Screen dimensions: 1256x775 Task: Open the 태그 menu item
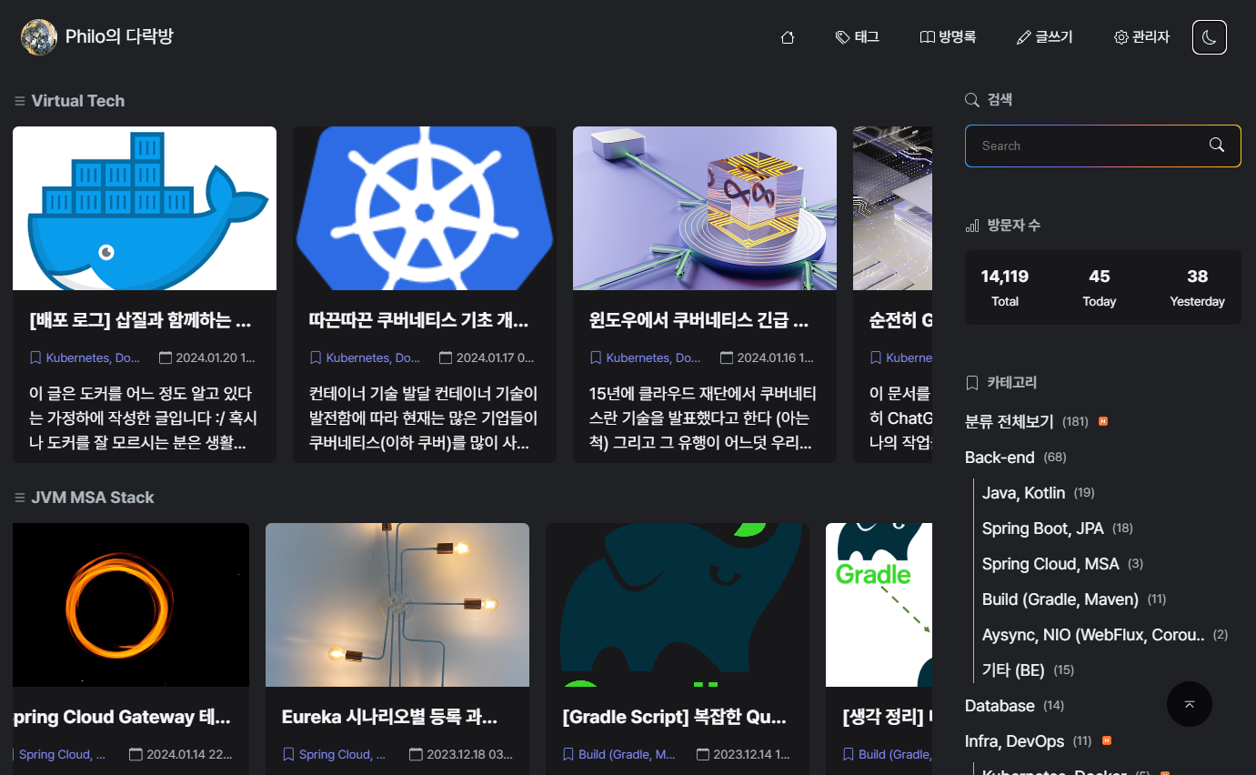tap(857, 37)
